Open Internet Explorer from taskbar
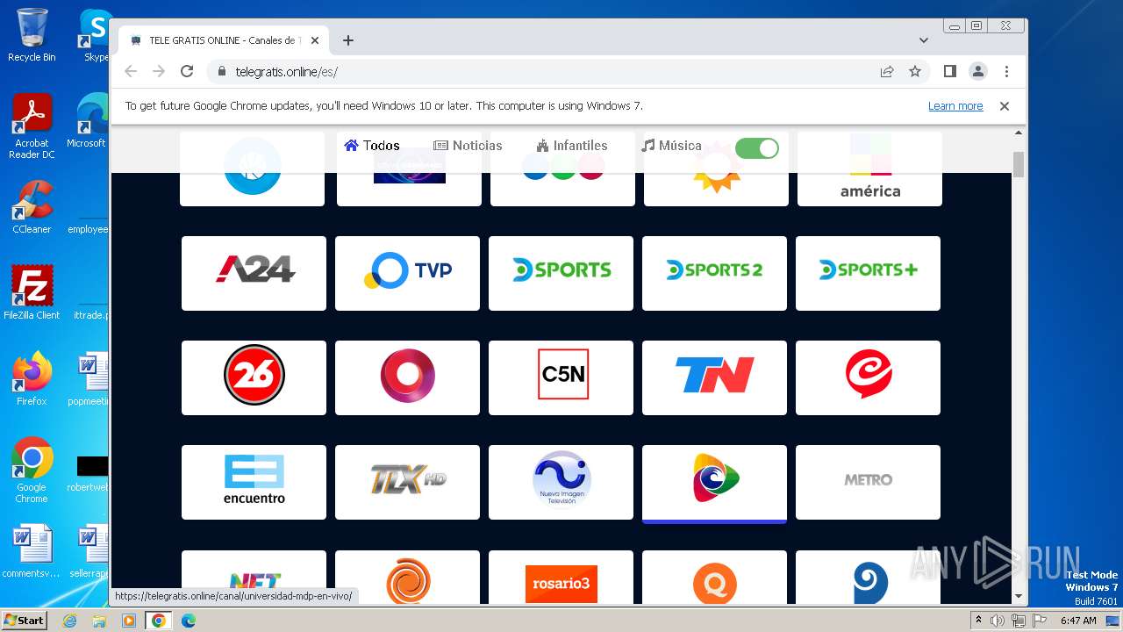The image size is (1123, 632). (70, 621)
